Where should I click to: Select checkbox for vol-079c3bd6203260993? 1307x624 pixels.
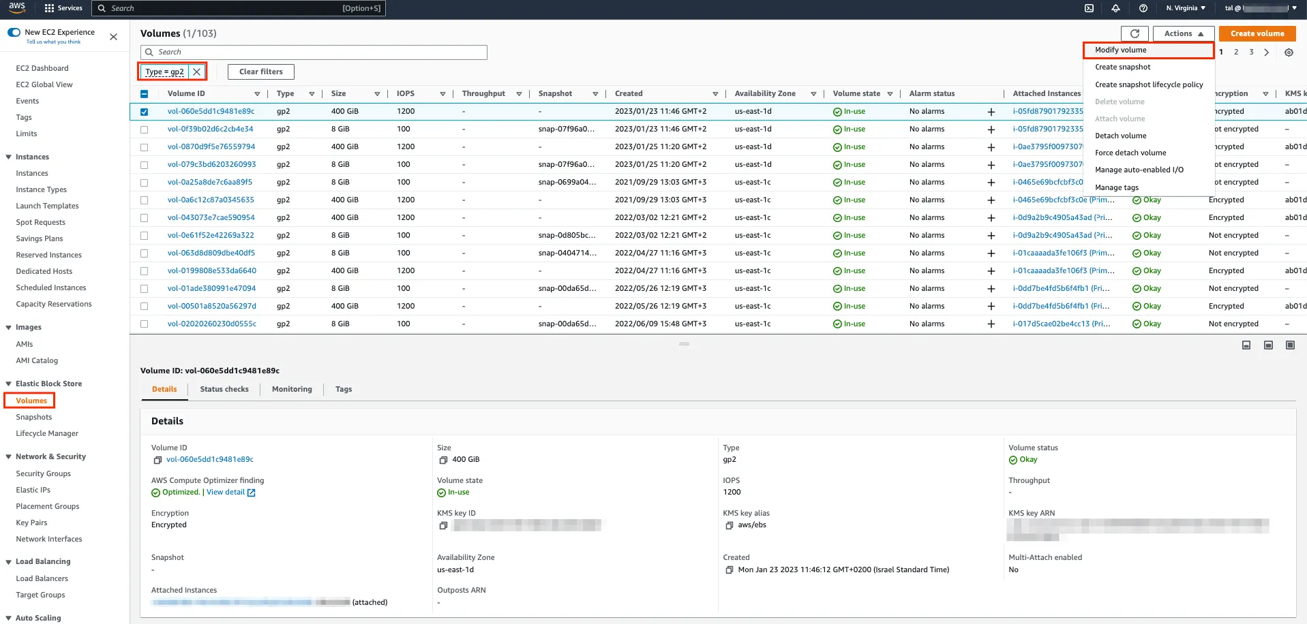(x=144, y=165)
